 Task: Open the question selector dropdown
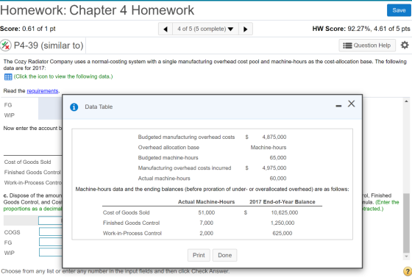tap(205, 29)
